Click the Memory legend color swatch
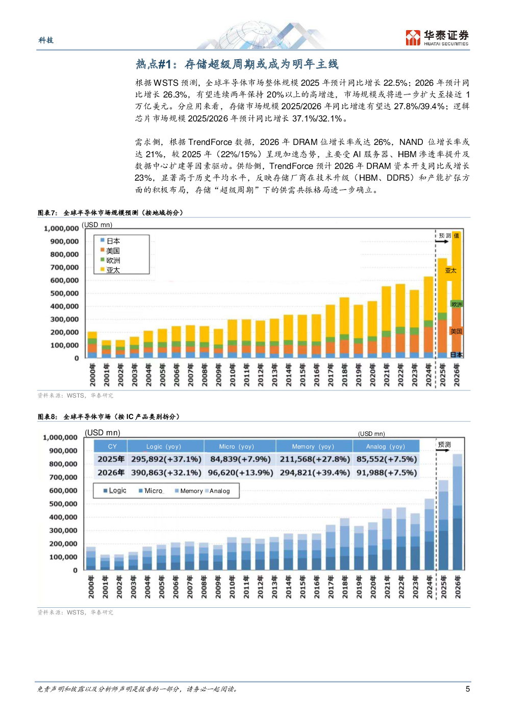The image size is (506, 716). (x=176, y=491)
